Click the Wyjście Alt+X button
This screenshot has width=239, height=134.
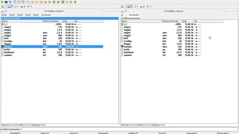point(223,133)
